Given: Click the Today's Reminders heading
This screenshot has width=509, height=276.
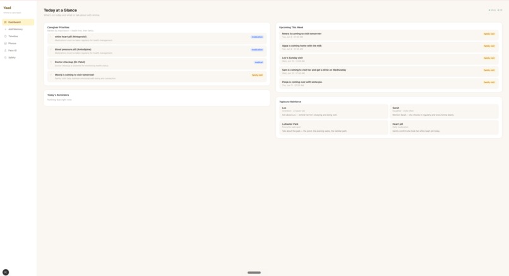Looking at the screenshot, I should tap(58, 95).
